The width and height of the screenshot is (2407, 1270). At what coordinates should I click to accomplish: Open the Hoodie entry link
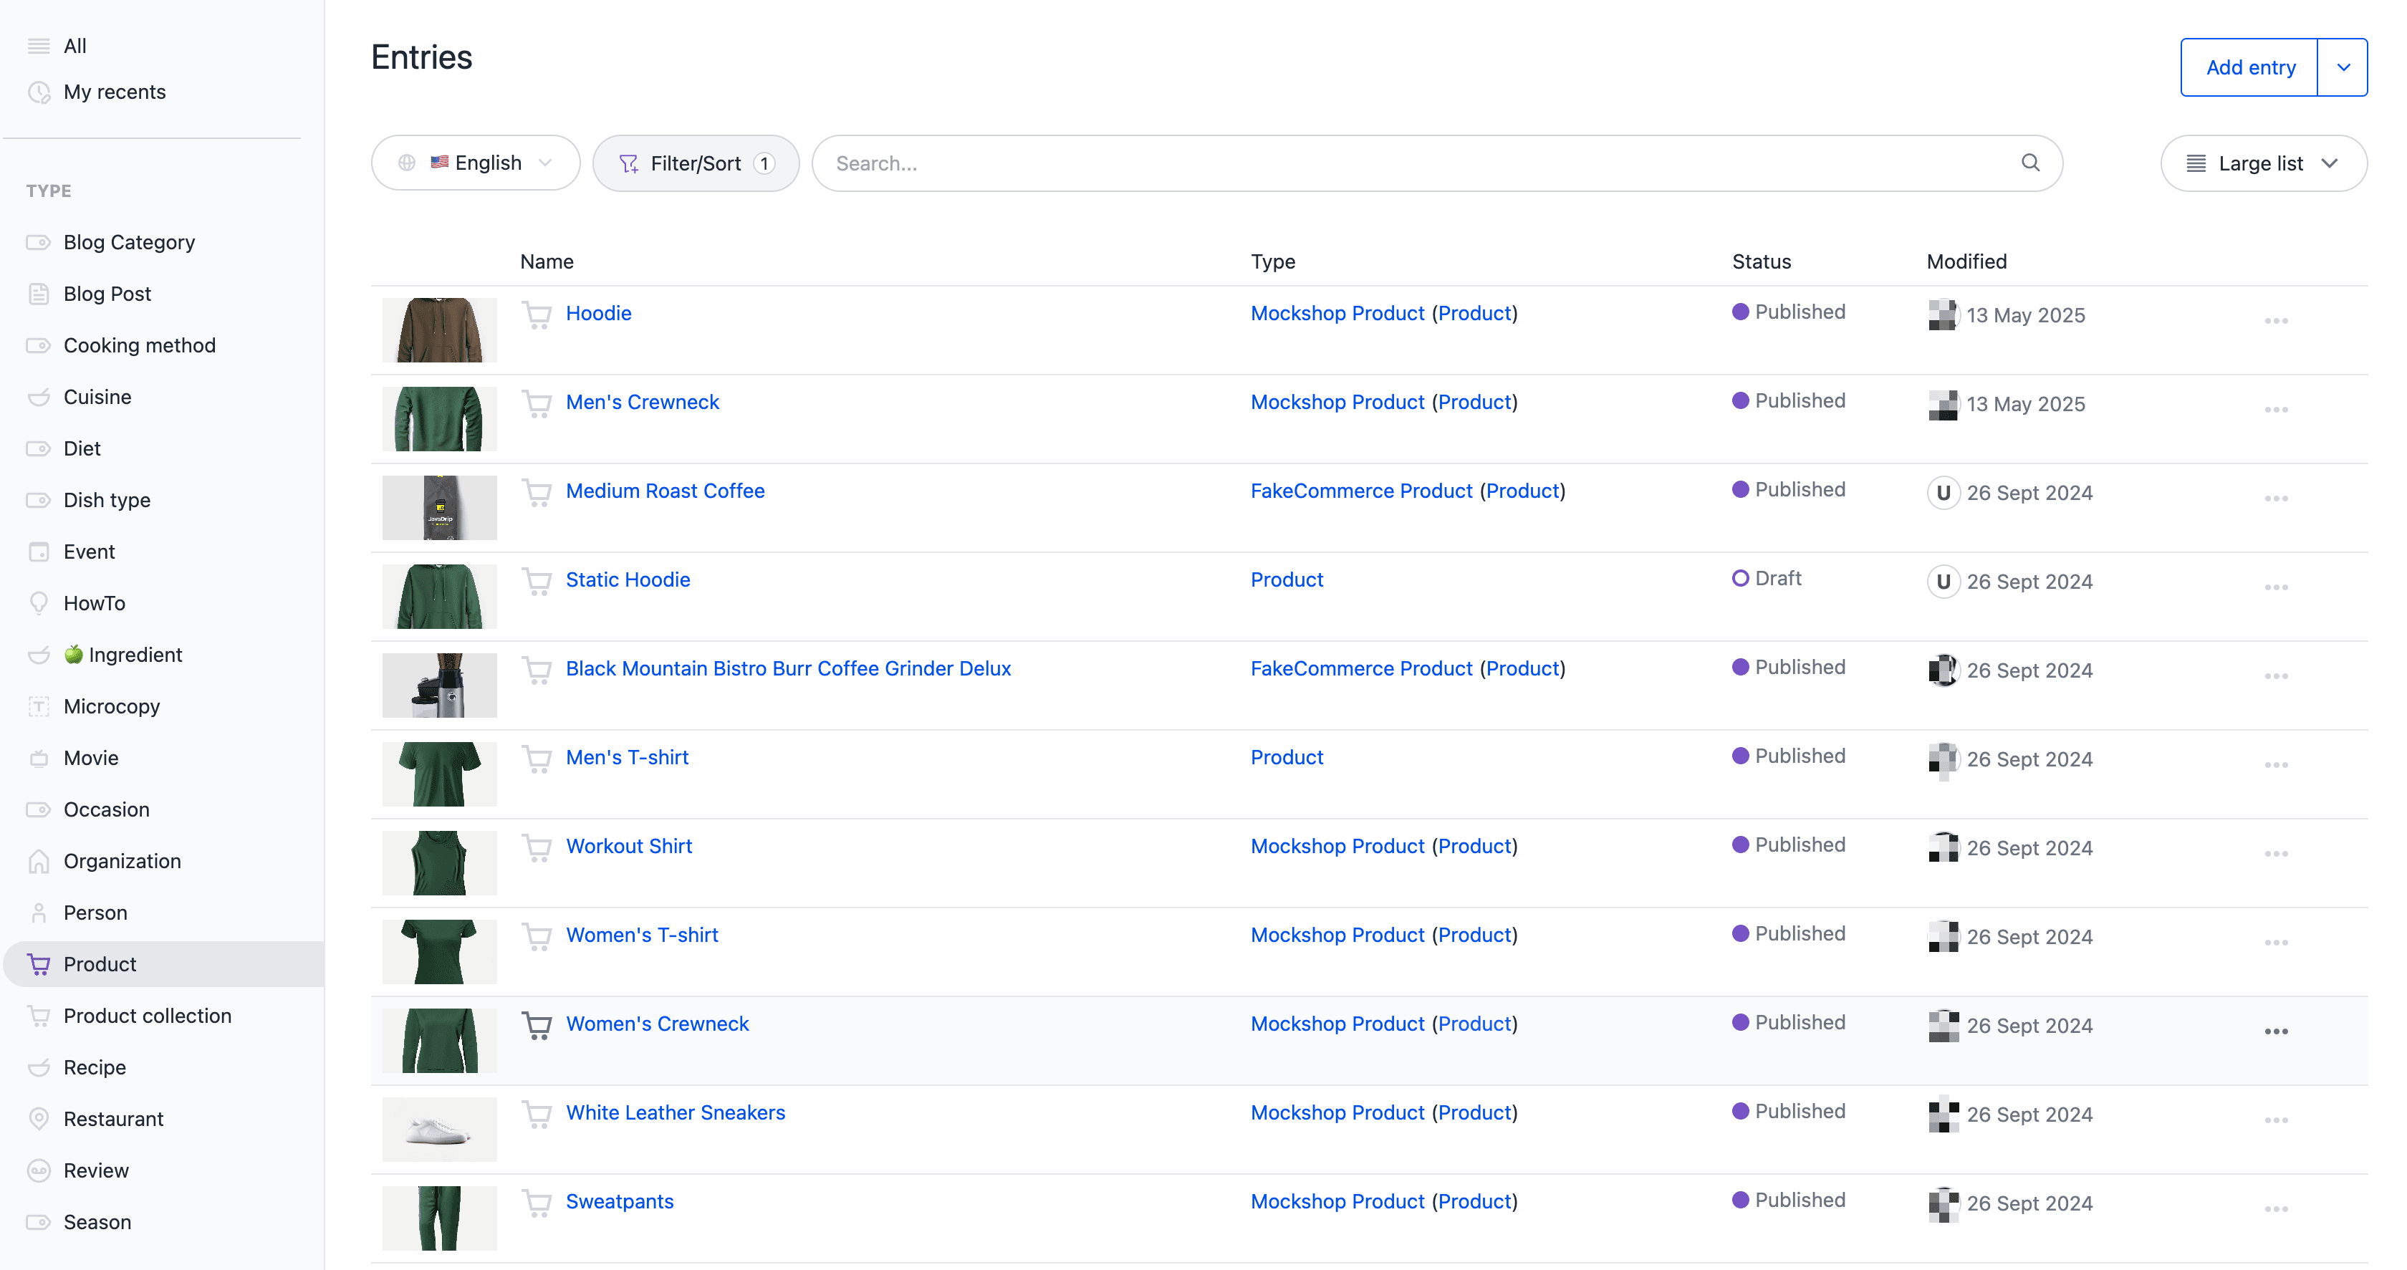coord(598,313)
